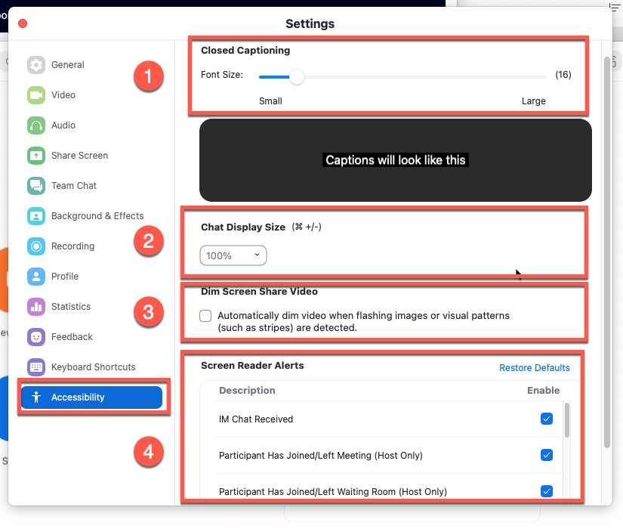Disable the IM Chat Received alert
The image size is (623, 529).
coord(546,418)
